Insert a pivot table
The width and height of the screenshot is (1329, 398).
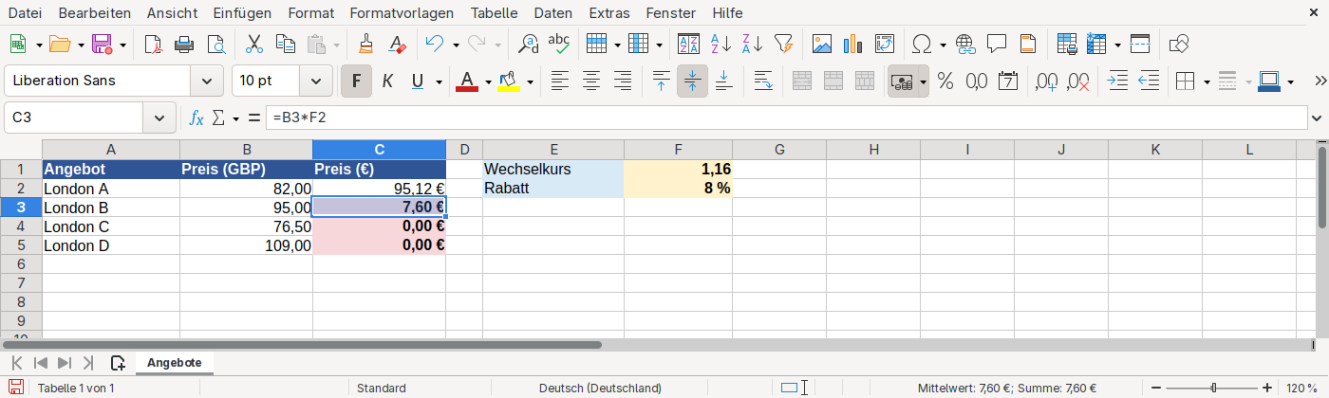884,44
